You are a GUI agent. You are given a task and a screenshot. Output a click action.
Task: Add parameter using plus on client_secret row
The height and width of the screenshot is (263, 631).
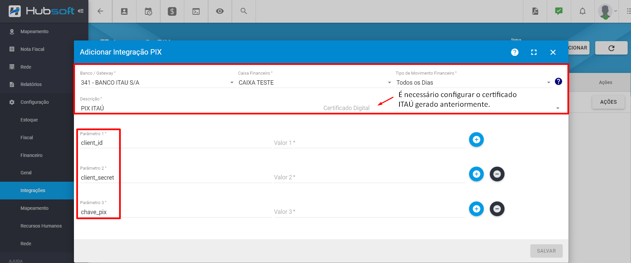(x=476, y=174)
